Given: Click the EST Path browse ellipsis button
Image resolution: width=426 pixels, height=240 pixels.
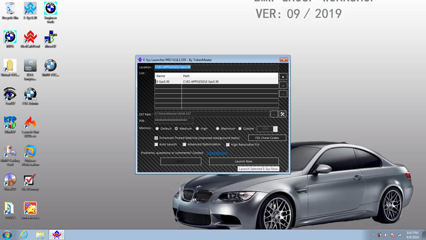Looking at the screenshot, I should tap(274, 114).
